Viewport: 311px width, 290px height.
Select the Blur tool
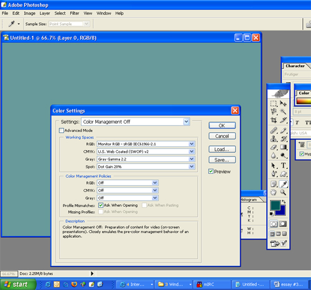[x=274, y=155]
